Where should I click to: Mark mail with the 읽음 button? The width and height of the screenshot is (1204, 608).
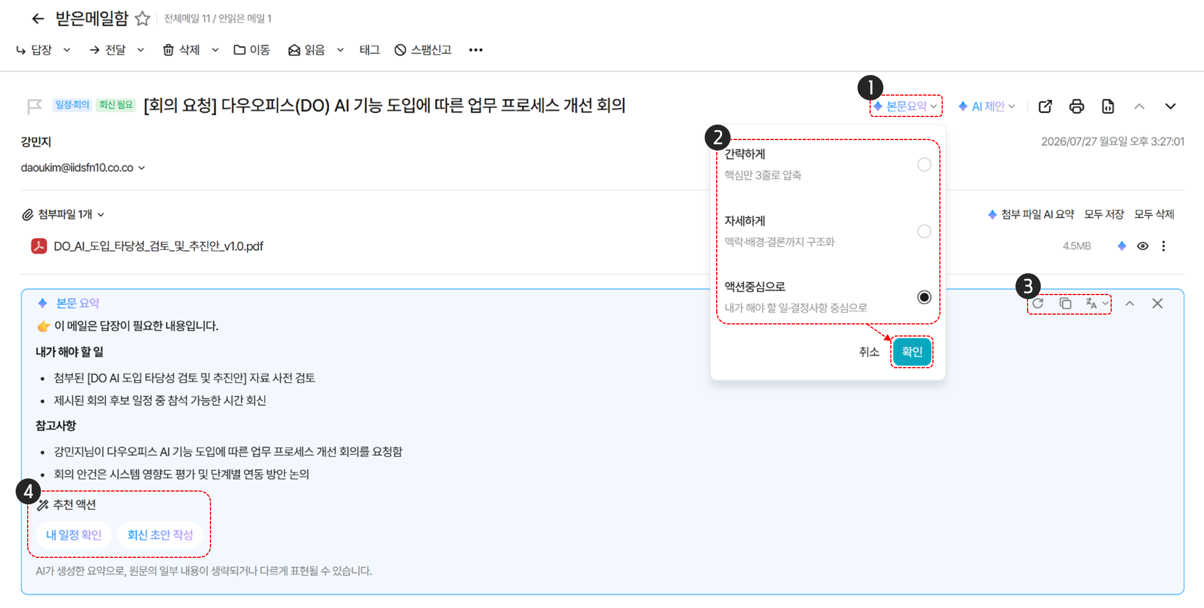307,50
